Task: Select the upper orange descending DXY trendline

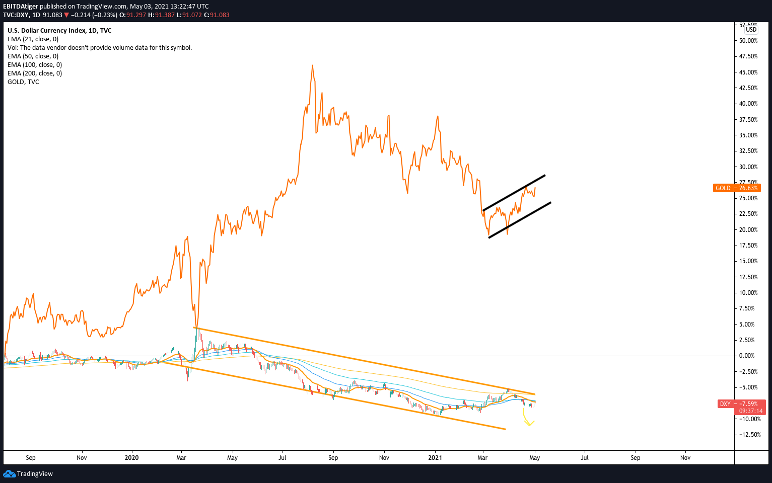Action: click(x=364, y=361)
